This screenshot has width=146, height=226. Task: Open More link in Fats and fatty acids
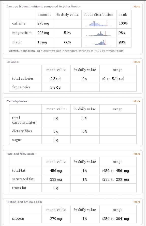(x=137, y=154)
